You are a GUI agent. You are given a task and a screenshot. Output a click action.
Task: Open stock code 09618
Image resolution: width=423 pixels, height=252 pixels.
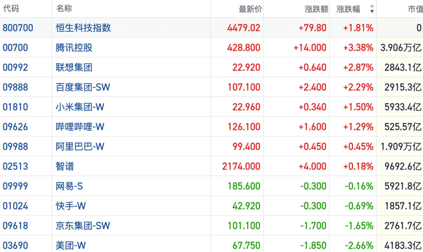[x=15, y=226]
